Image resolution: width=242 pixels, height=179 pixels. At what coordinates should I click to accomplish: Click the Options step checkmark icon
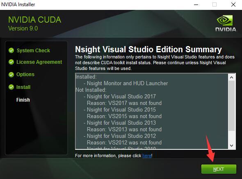tap(11, 74)
